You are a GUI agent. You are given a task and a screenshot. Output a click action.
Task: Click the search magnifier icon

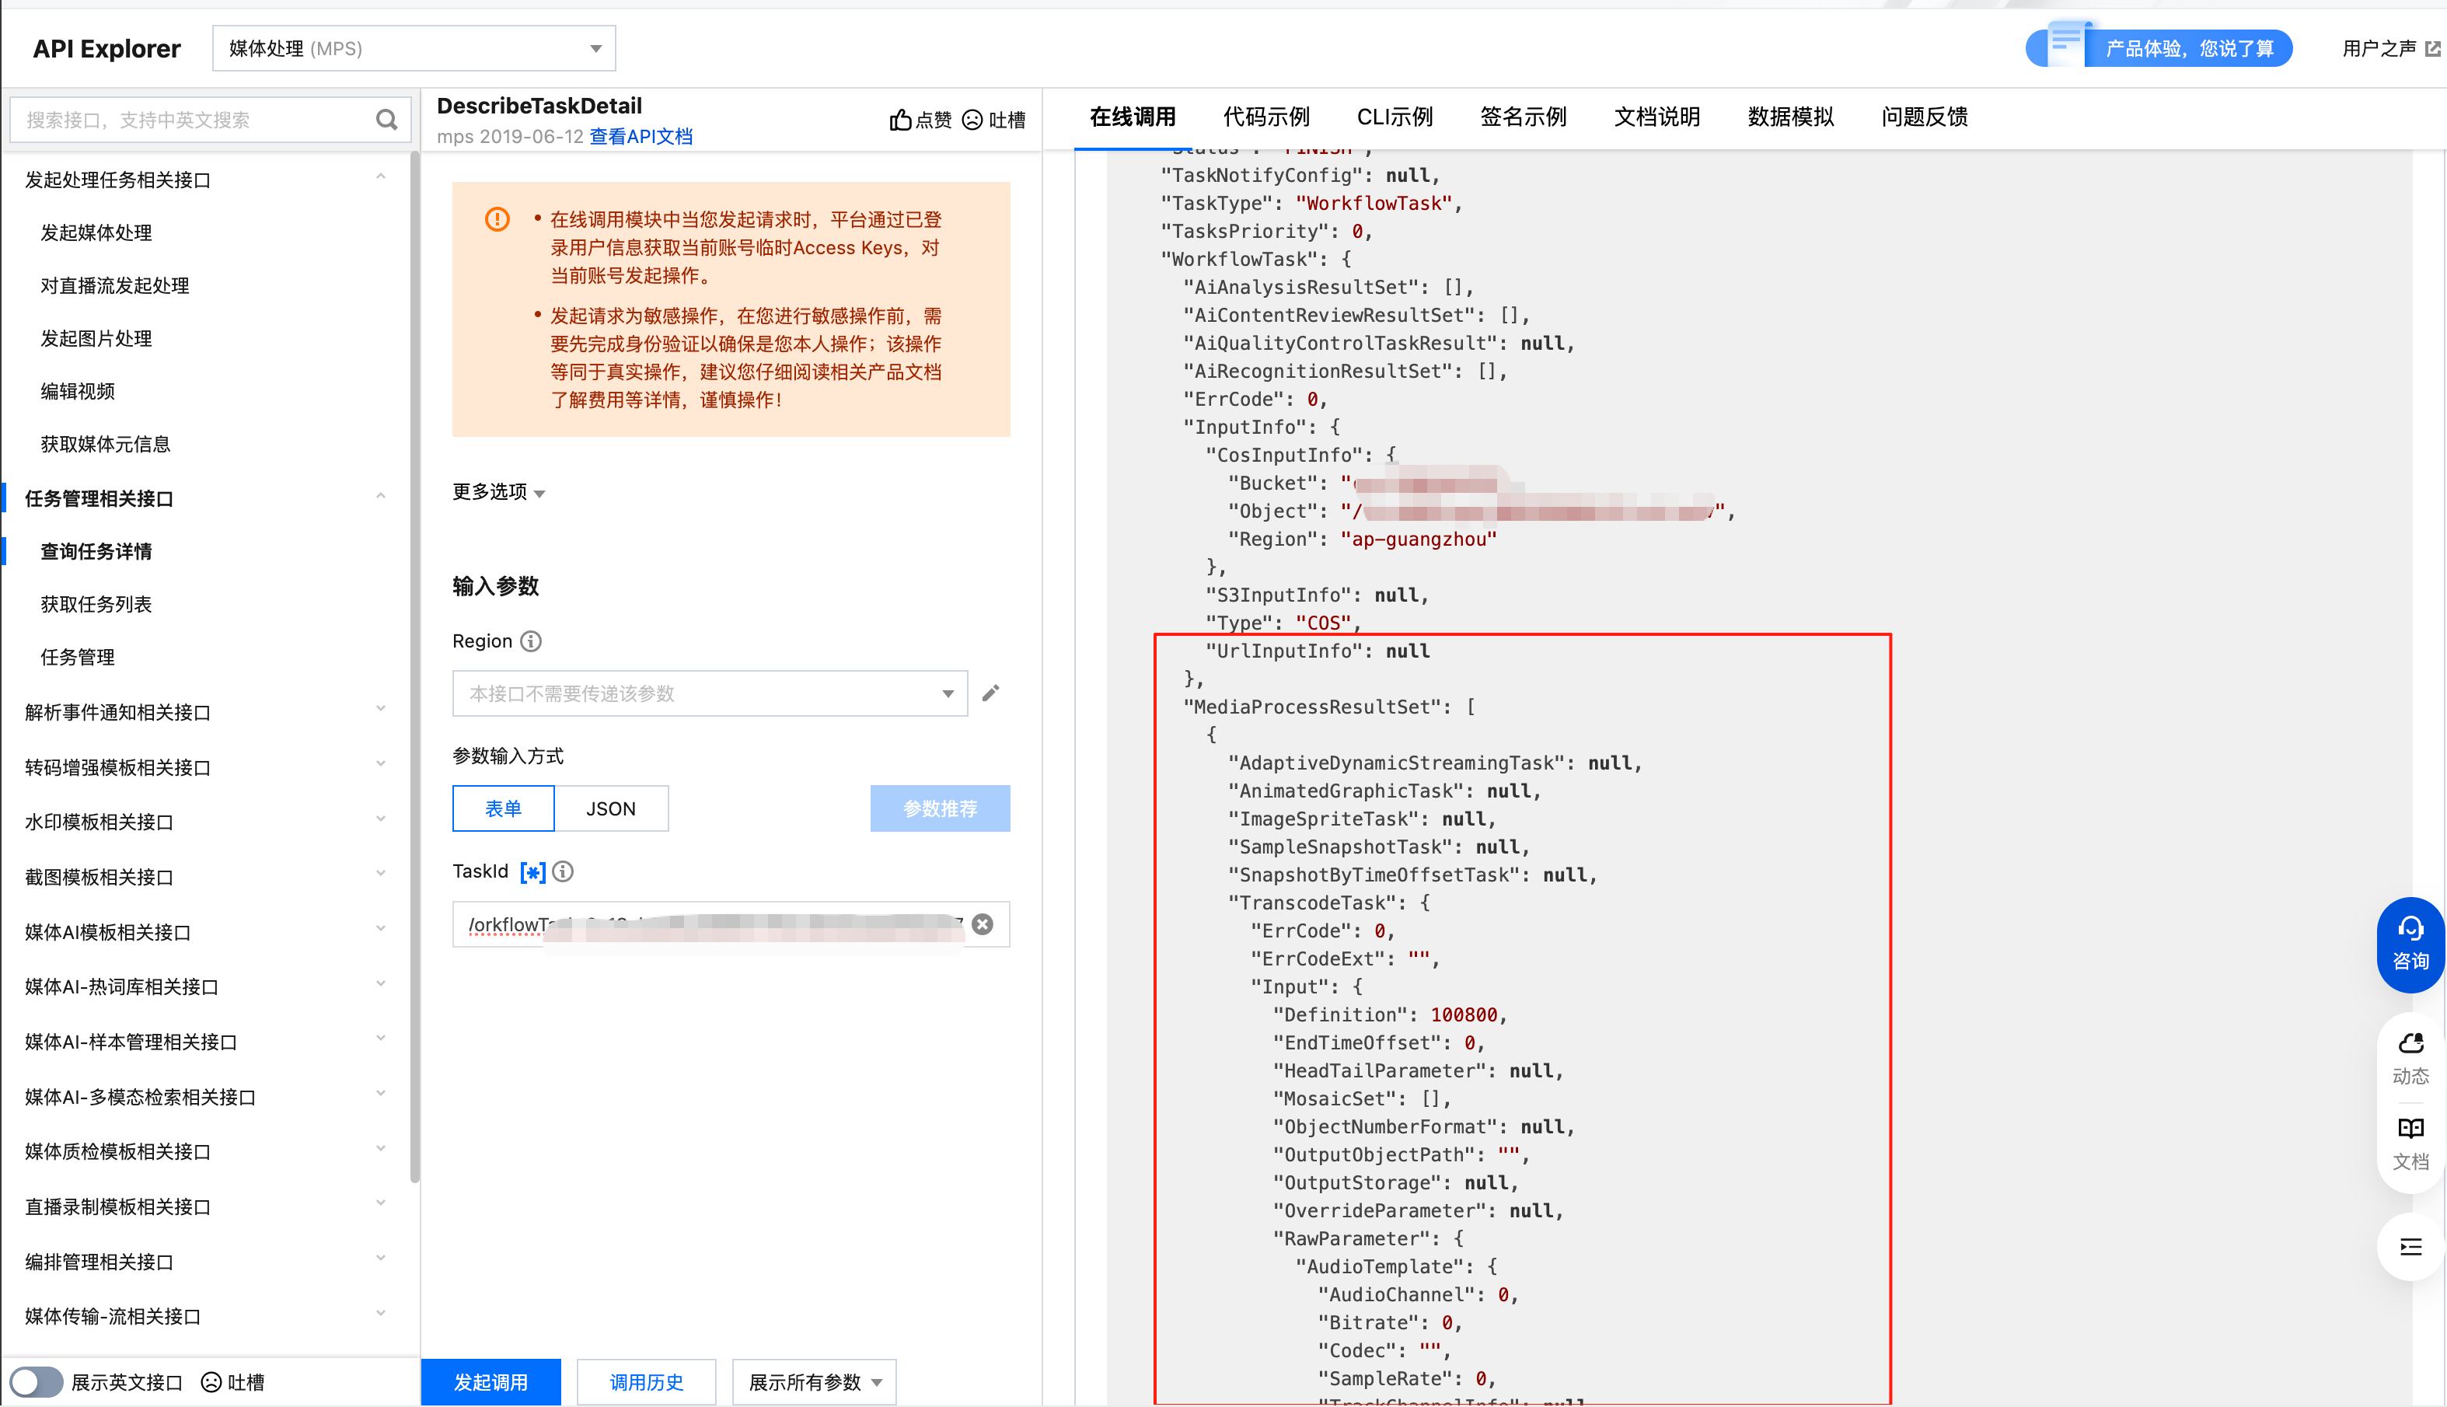(x=386, y=120)
